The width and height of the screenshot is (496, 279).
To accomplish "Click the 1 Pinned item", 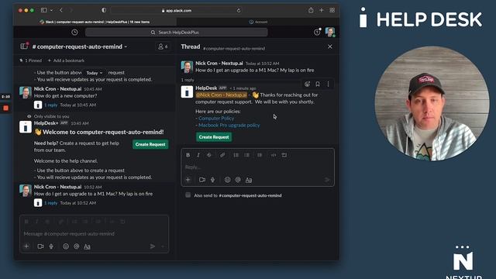I will (x=31, y=60).
